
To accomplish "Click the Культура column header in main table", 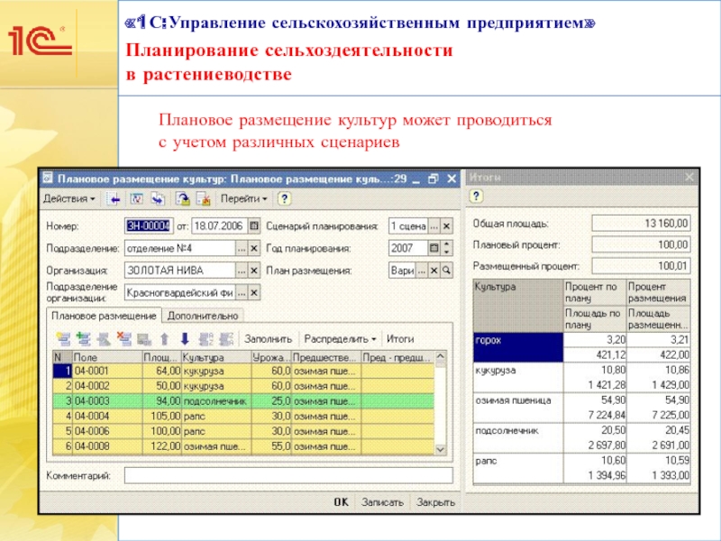I will [x=216, y=357].
